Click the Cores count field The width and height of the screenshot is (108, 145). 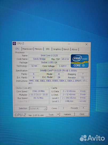tap(63, 108)
